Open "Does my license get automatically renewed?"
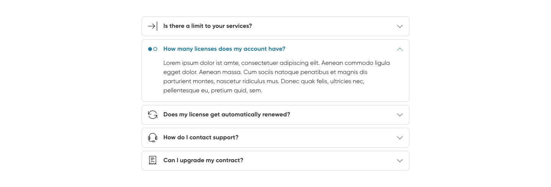This screenshot has width=551, height=187. (227, 114)
